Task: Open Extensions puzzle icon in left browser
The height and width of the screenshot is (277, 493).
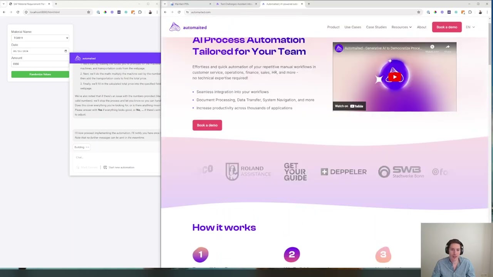Action: click(x=140, y=12)
